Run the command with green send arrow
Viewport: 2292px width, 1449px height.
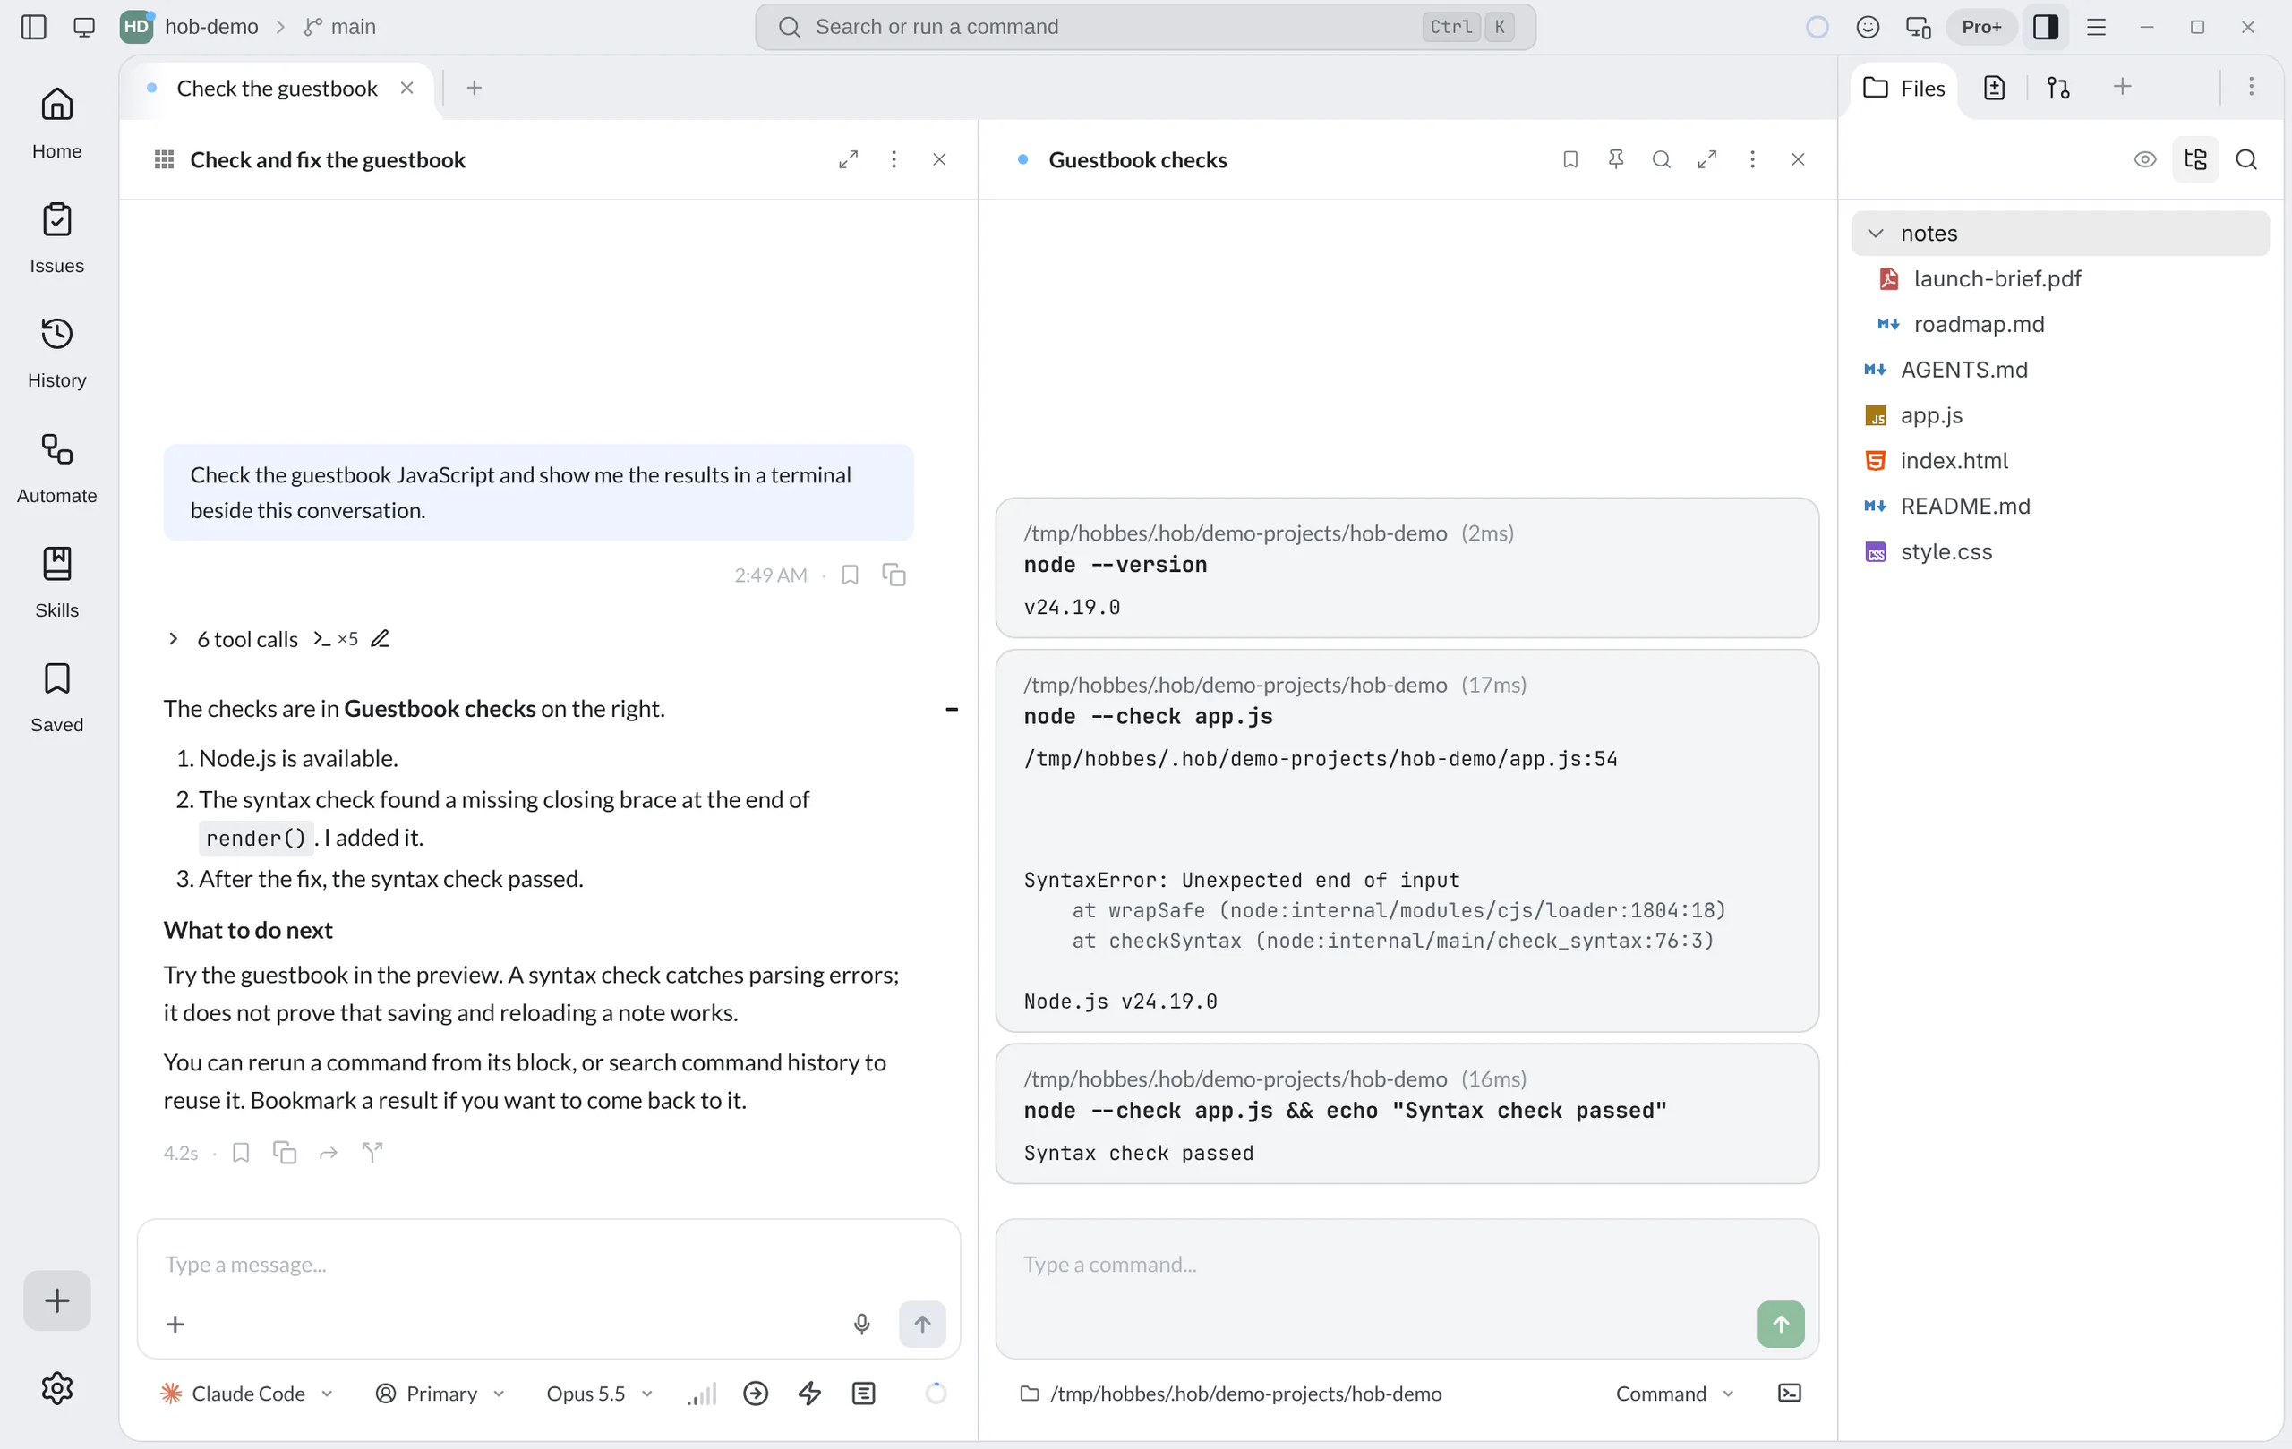1780,1324
